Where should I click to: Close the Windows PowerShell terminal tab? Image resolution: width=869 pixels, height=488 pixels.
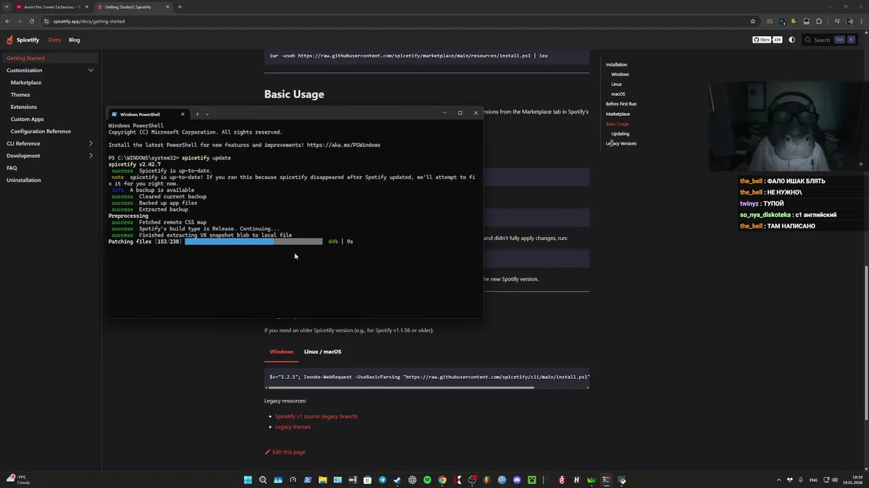tap(183, 114)
